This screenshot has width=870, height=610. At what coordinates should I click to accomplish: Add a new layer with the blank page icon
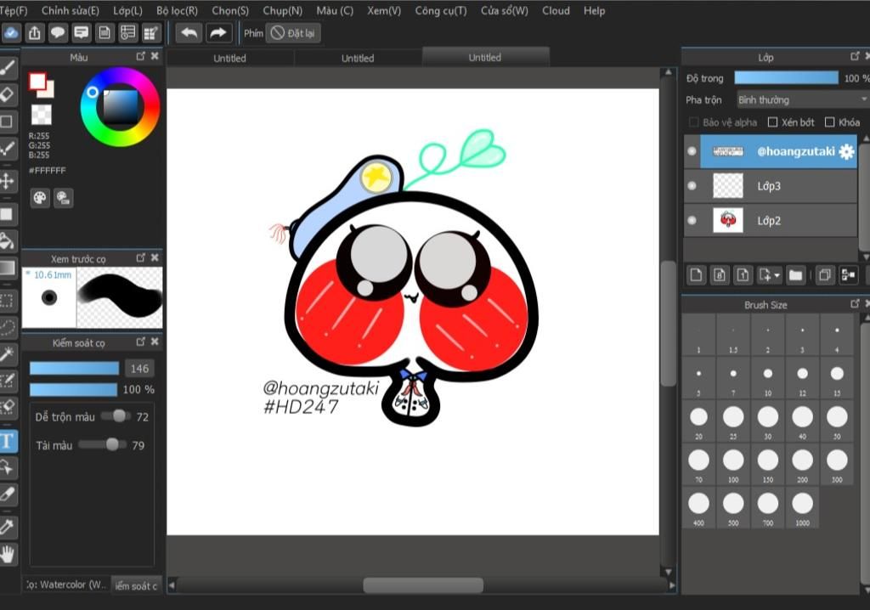[x=696, y=274]
